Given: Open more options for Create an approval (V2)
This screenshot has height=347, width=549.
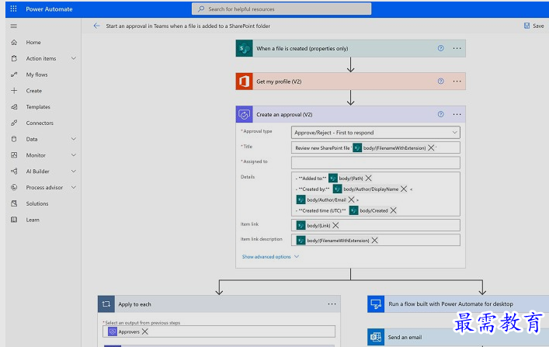Looking at the screenshot, I should coord(457,114).
